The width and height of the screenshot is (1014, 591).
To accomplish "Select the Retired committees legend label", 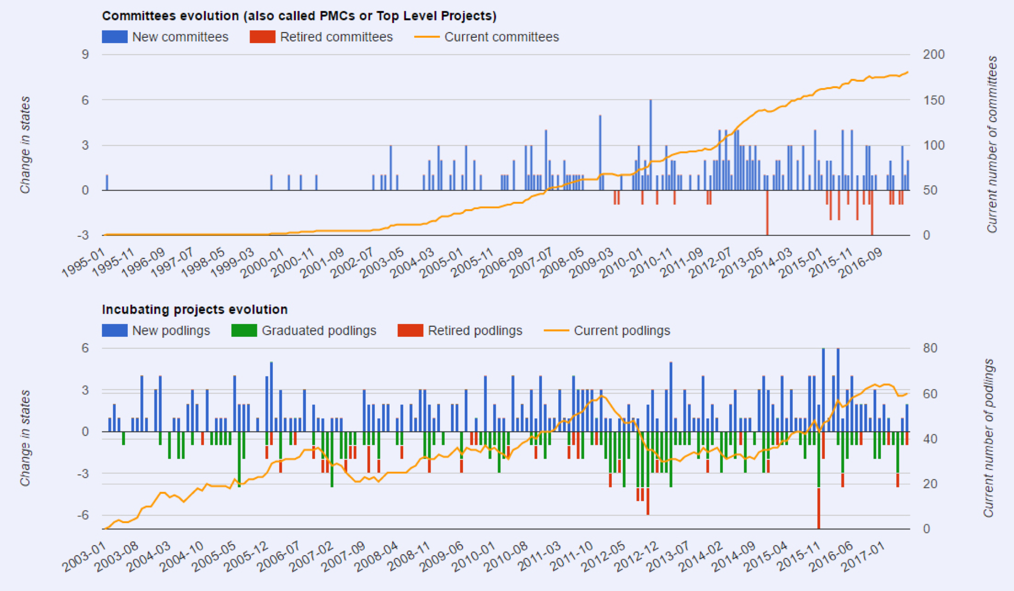I will click(x=336, y=37).
